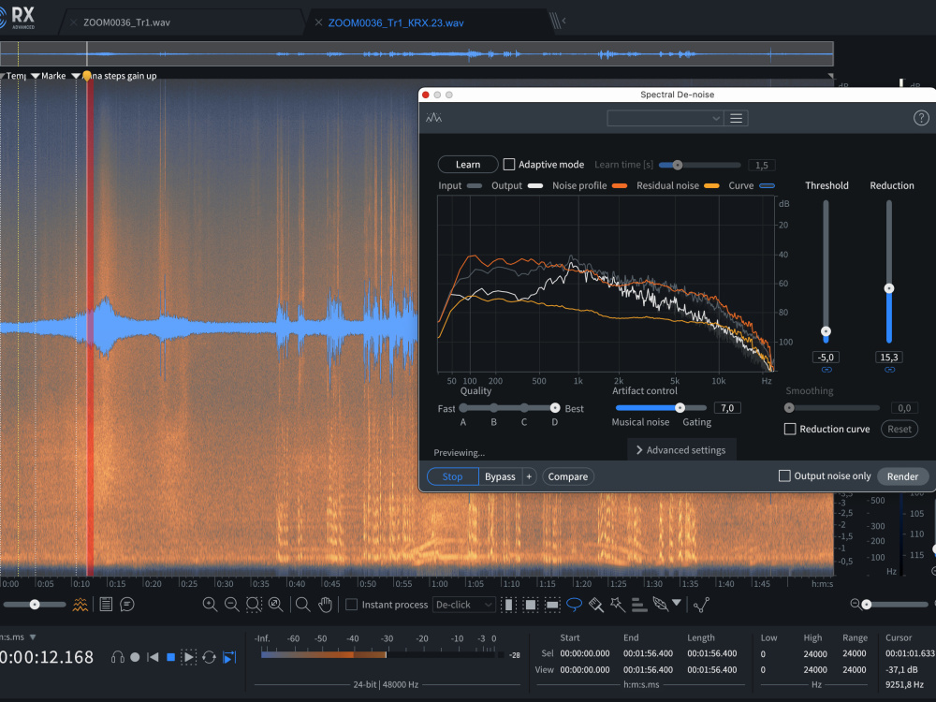Toggle loop playback

pyautogui.click(x=209, y=657)
